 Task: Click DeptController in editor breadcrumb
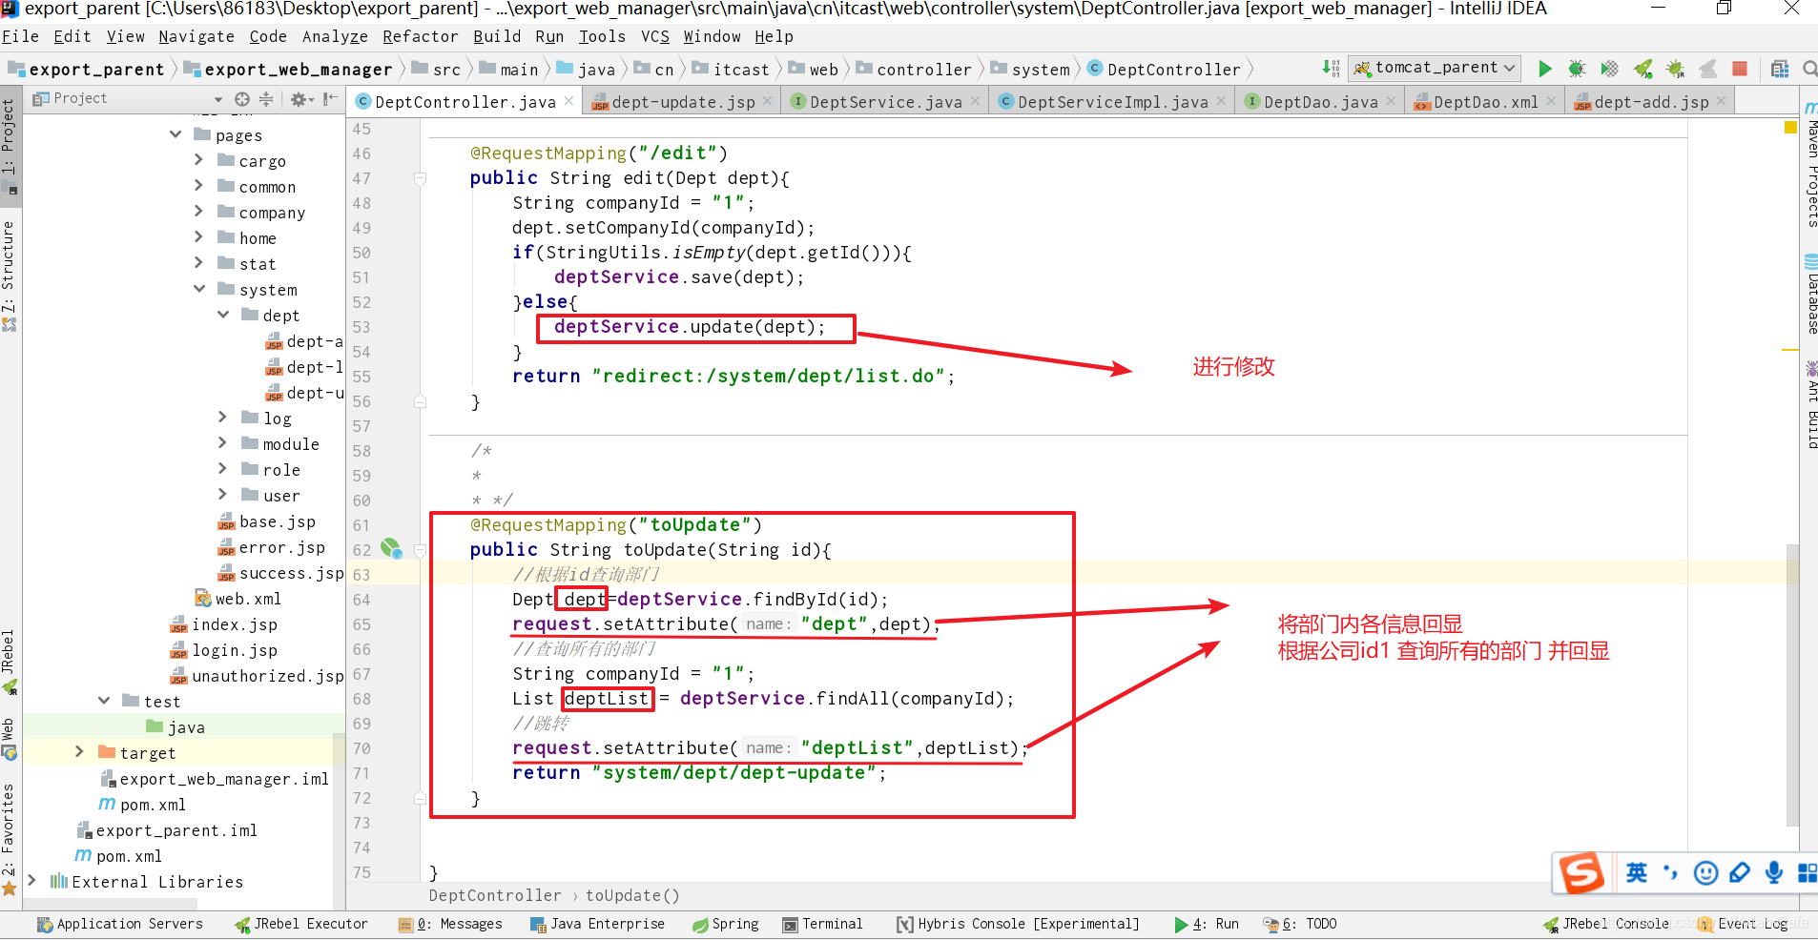tap(495, 895)
